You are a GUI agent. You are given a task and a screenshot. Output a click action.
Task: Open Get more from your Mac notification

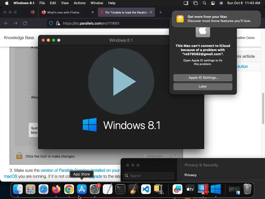coord(216,19)
